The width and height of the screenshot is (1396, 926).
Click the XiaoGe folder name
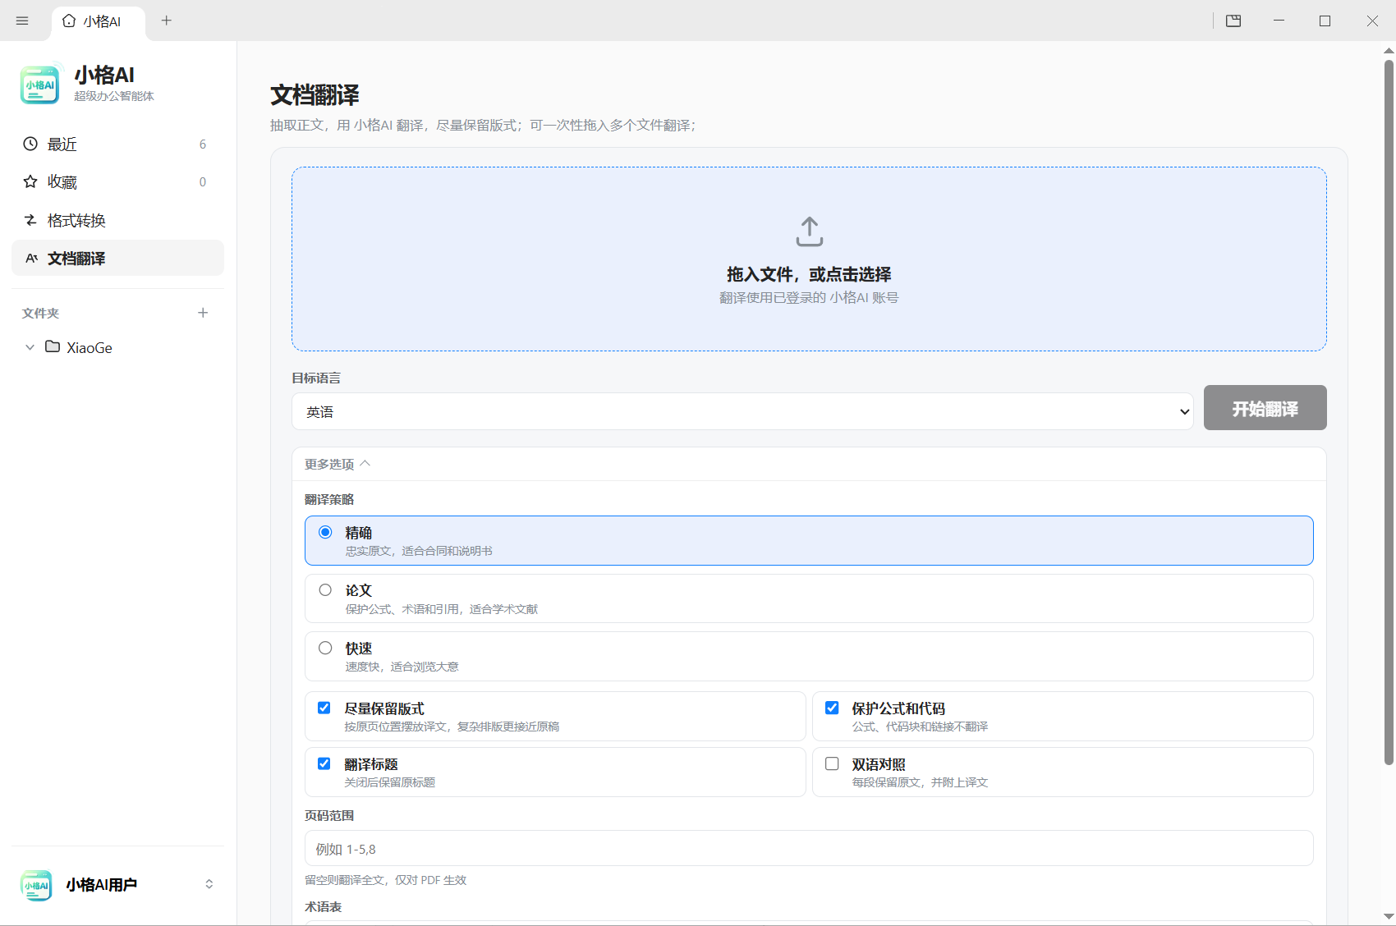(x=90, y=348)
